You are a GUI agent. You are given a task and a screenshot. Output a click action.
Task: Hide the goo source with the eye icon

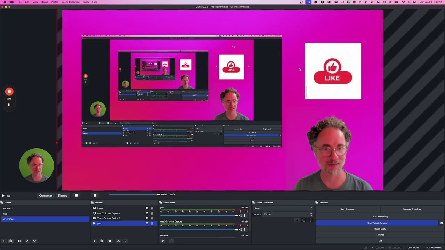(147, 223)
